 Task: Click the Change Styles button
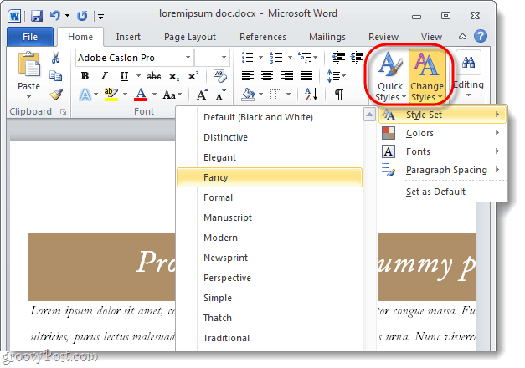pyautogui.click(x=427, y=76)
